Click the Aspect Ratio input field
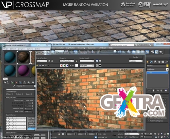 tap(28, 111)
